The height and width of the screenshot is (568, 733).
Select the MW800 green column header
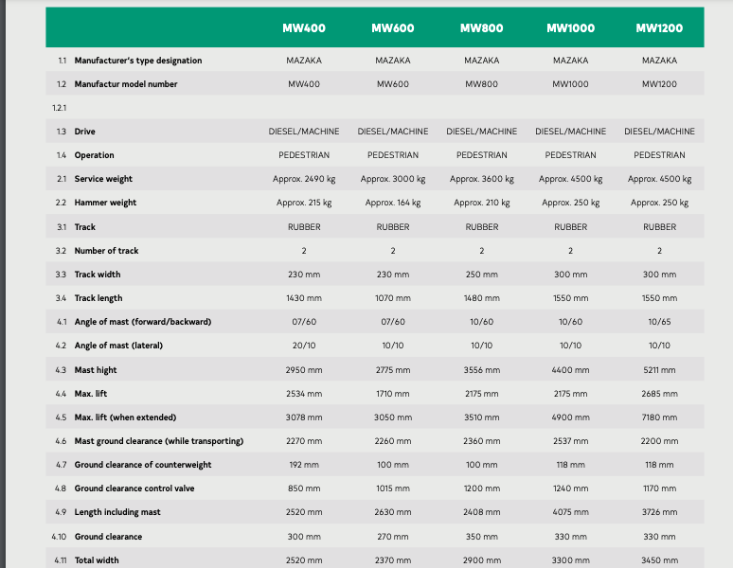pyautogui.click(x=481, y=28)
